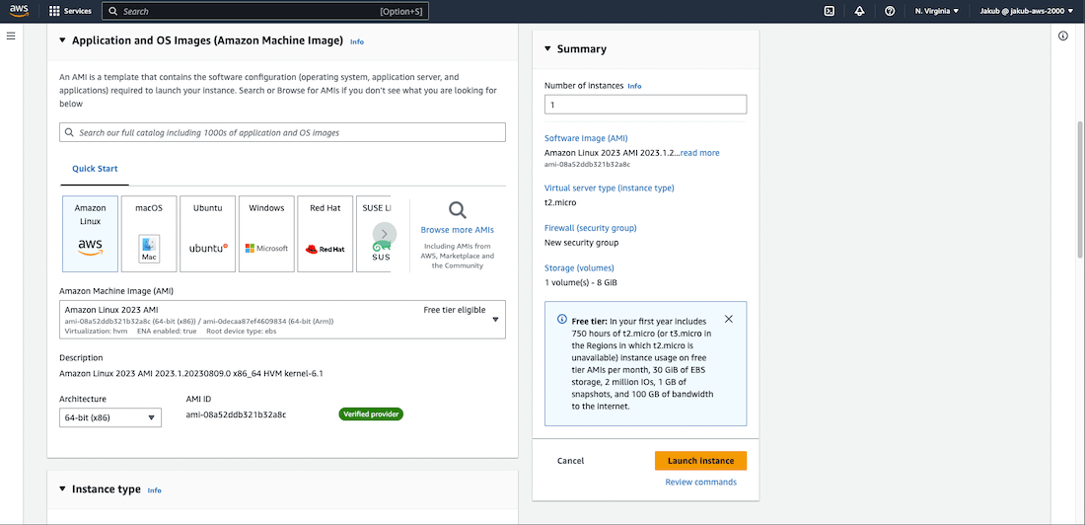Screen dimensions: 1085x525
Task: Dismiss the Free tier info box
Action: pyautogui.click(x=728, y=319)
